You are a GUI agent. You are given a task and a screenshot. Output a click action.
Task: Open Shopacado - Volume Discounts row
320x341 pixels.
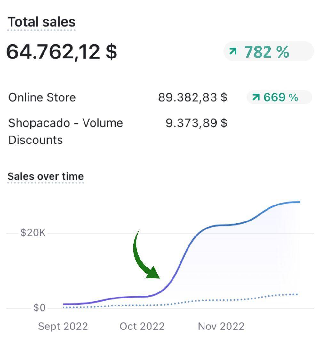coord(65,131)
